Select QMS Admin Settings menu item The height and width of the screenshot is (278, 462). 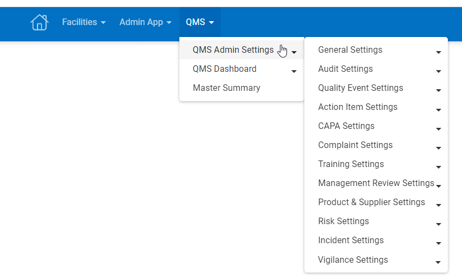(233, 50)
